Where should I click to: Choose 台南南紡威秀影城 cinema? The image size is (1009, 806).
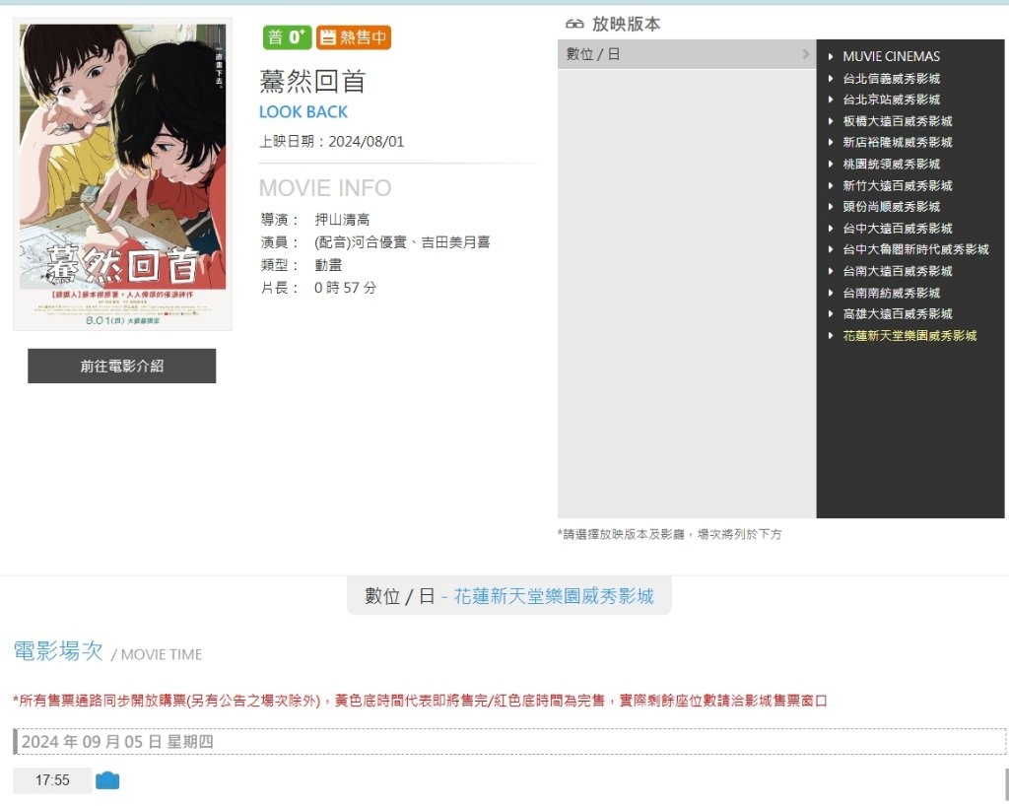click(891, 293)
